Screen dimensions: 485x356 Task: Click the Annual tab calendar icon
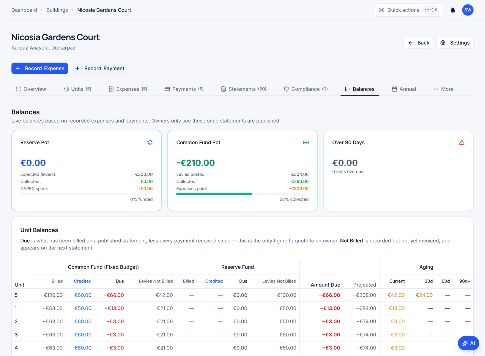click(394, 89)
